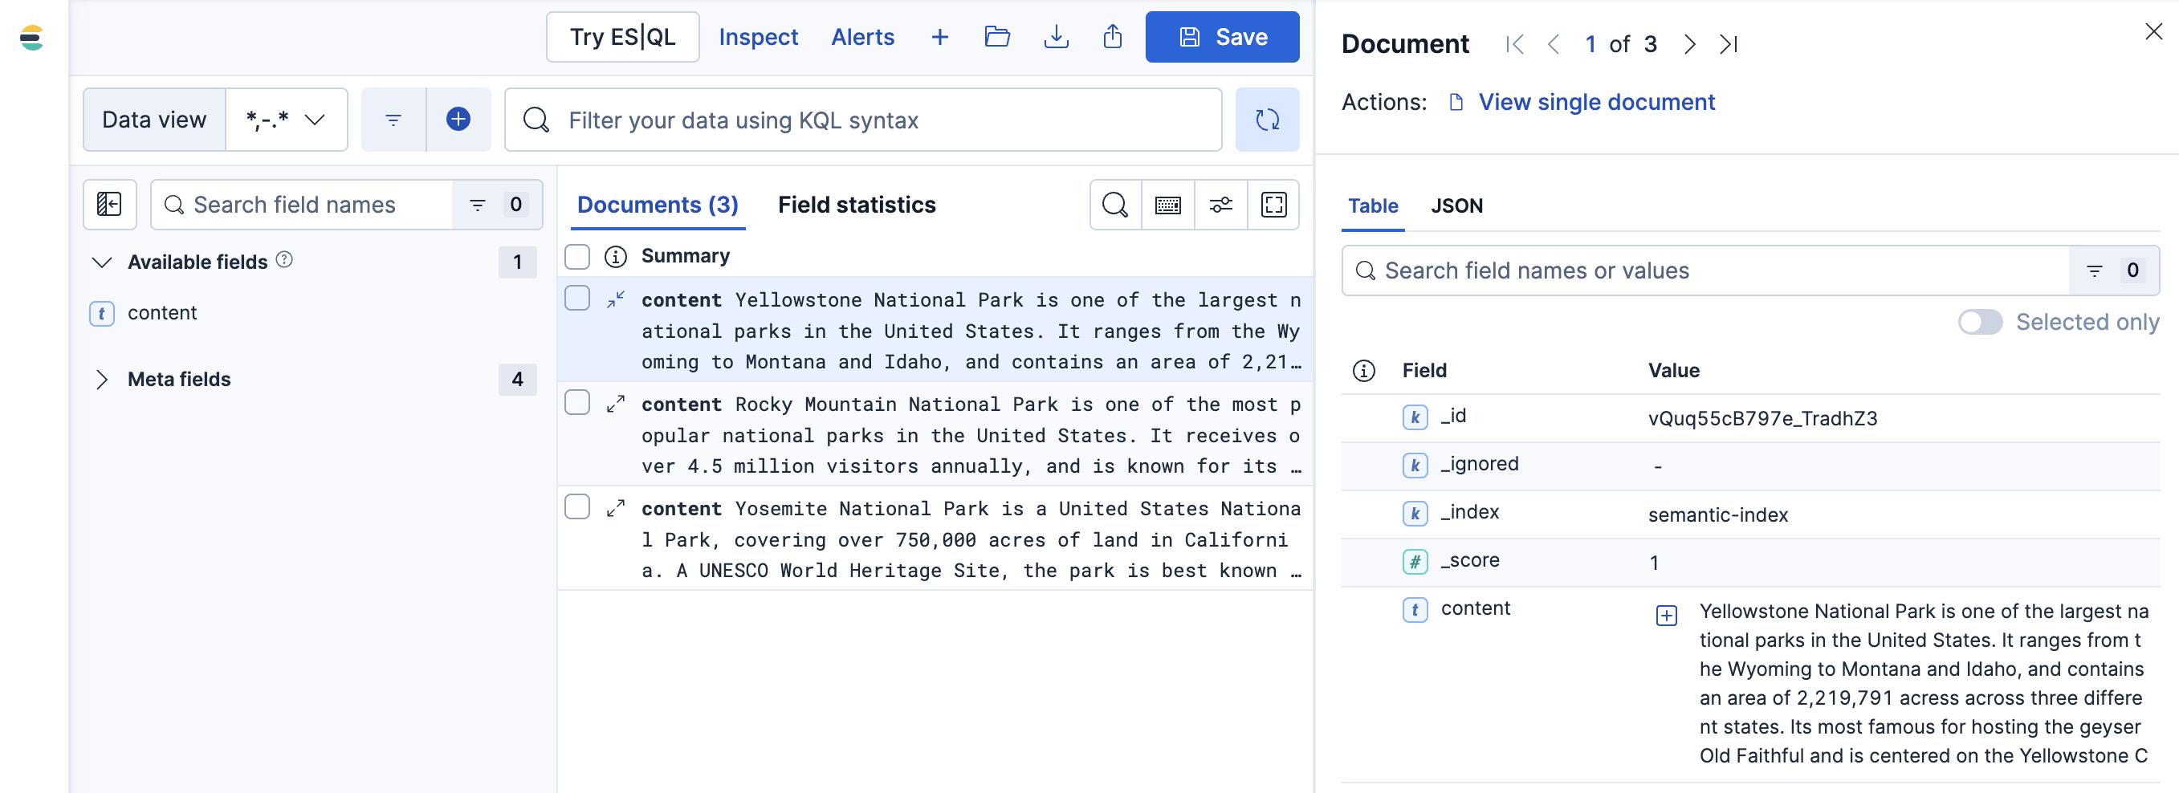The image size is (2179, 793).
Task: Select all rows with header checkbox
Action: tap(577, 256)
